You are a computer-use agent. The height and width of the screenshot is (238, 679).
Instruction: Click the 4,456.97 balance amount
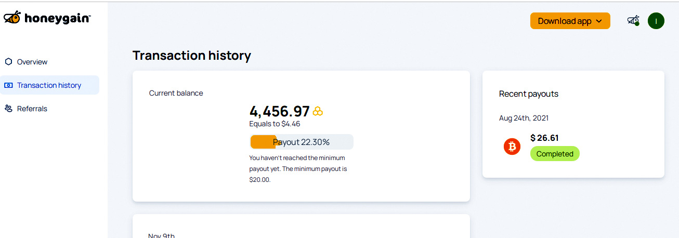point(280,111)
